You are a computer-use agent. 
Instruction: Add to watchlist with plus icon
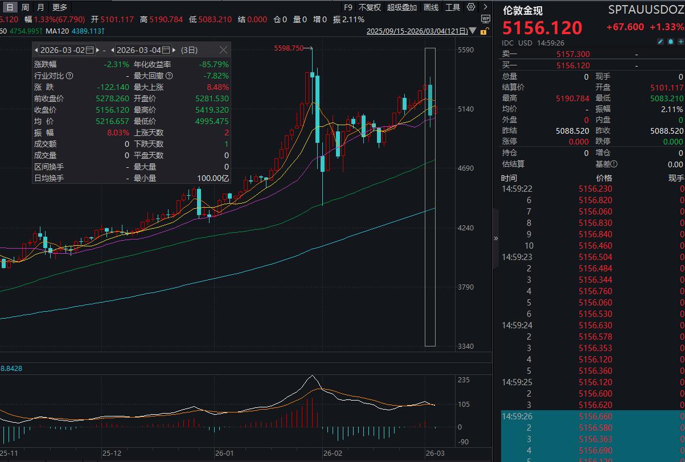[x=680, y=42]
